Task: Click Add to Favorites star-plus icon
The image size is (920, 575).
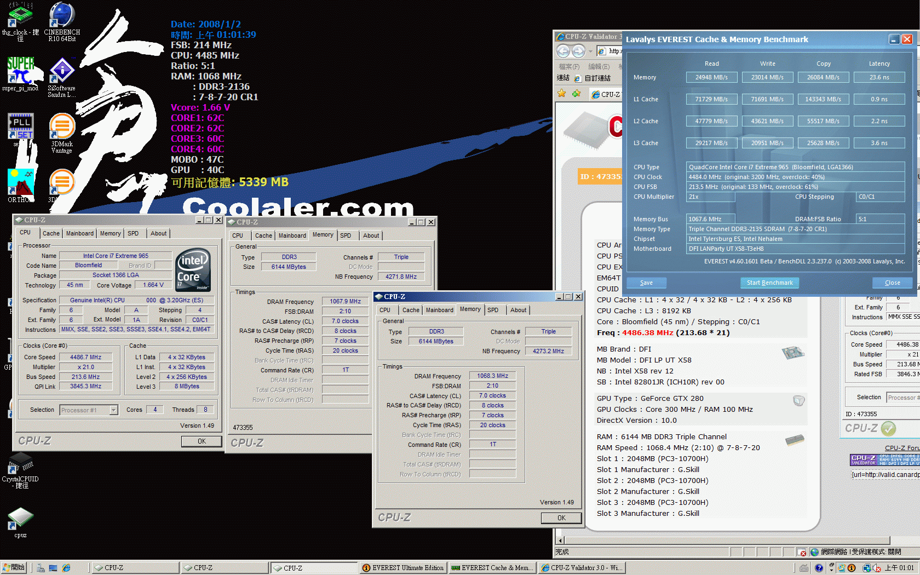Action: point(576,94)
